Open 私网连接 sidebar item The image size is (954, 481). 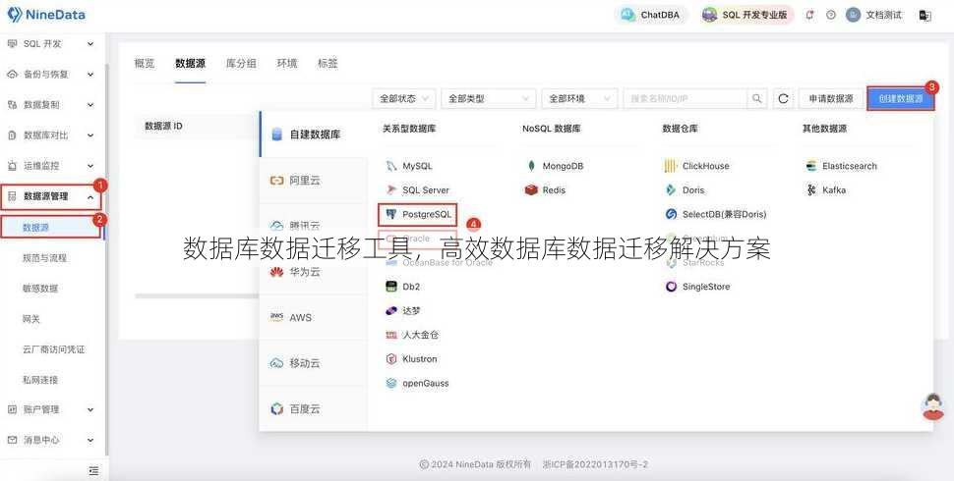click(x=40, y=380)
